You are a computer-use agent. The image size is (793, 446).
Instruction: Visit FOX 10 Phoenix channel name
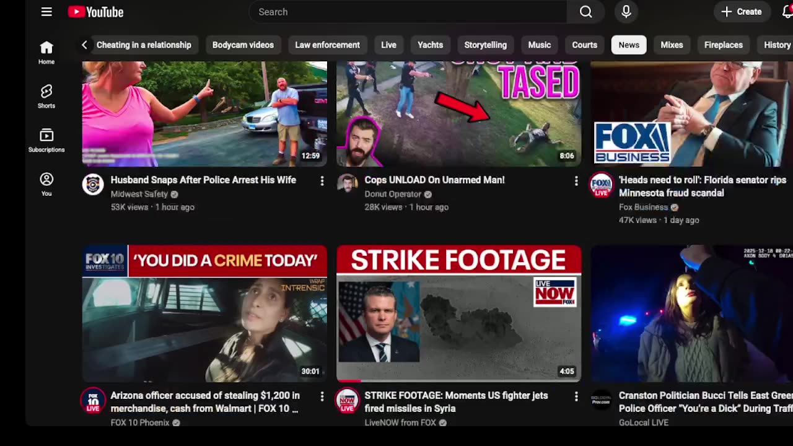pyautogui.click(x=140, y=422)
